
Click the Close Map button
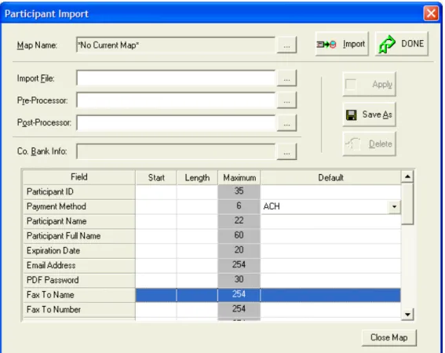click(389, 337)
